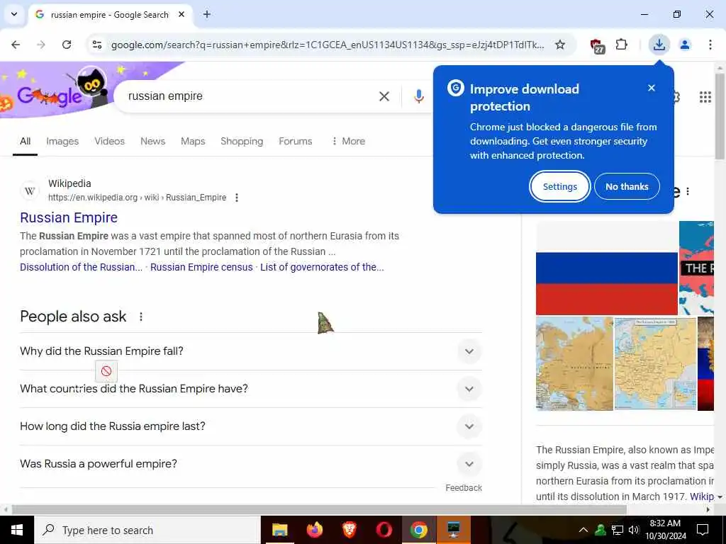Close the russian empire Google Search tab

(181, 14)
